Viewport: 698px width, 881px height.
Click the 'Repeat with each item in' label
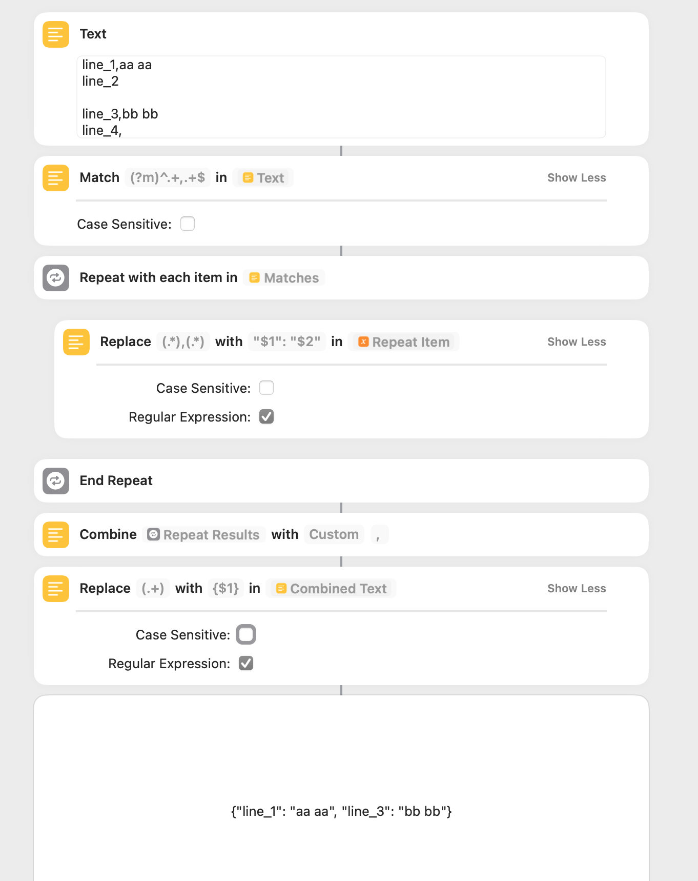click(x=158, y=277)
